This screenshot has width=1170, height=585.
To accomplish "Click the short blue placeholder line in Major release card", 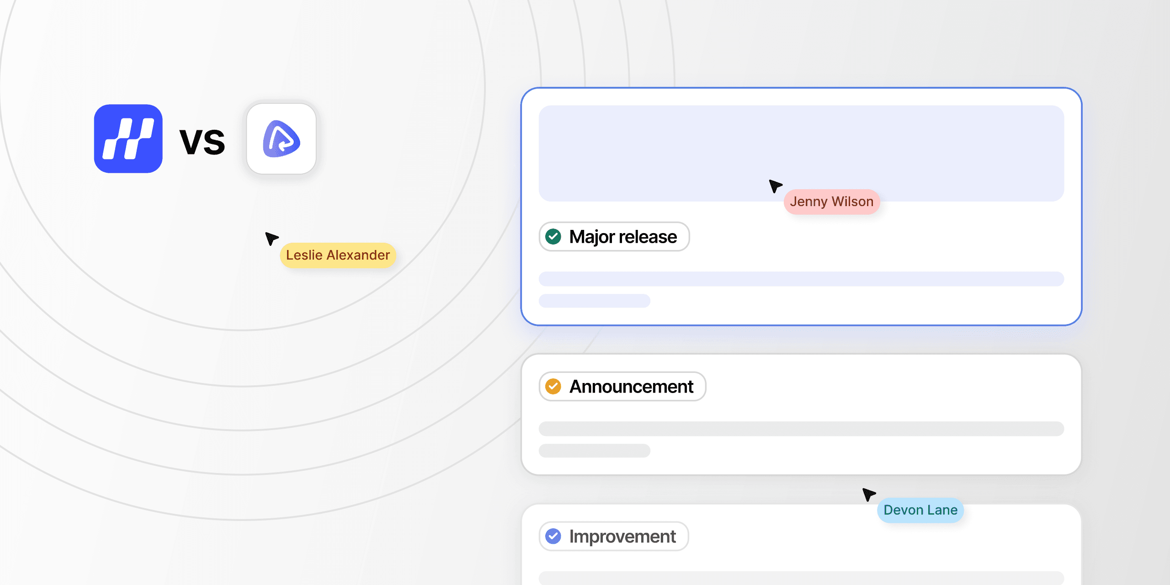I will (x=594, y=301).
